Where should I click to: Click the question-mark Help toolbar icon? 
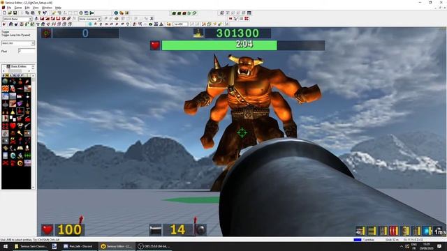(x=39, y=13)
